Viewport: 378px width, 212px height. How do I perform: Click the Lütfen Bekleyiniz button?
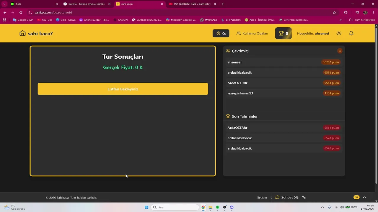pyautogui.click(x=123, y=89)
